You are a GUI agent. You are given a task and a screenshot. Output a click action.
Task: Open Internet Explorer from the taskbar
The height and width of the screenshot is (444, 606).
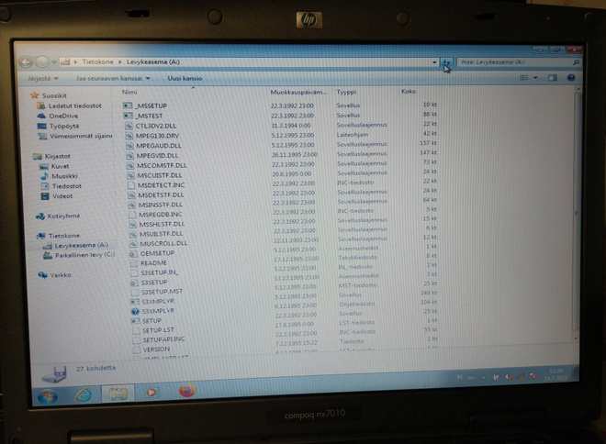84,394
